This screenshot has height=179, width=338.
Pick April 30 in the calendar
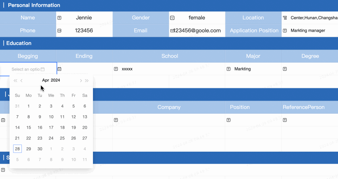coord(40,149)
